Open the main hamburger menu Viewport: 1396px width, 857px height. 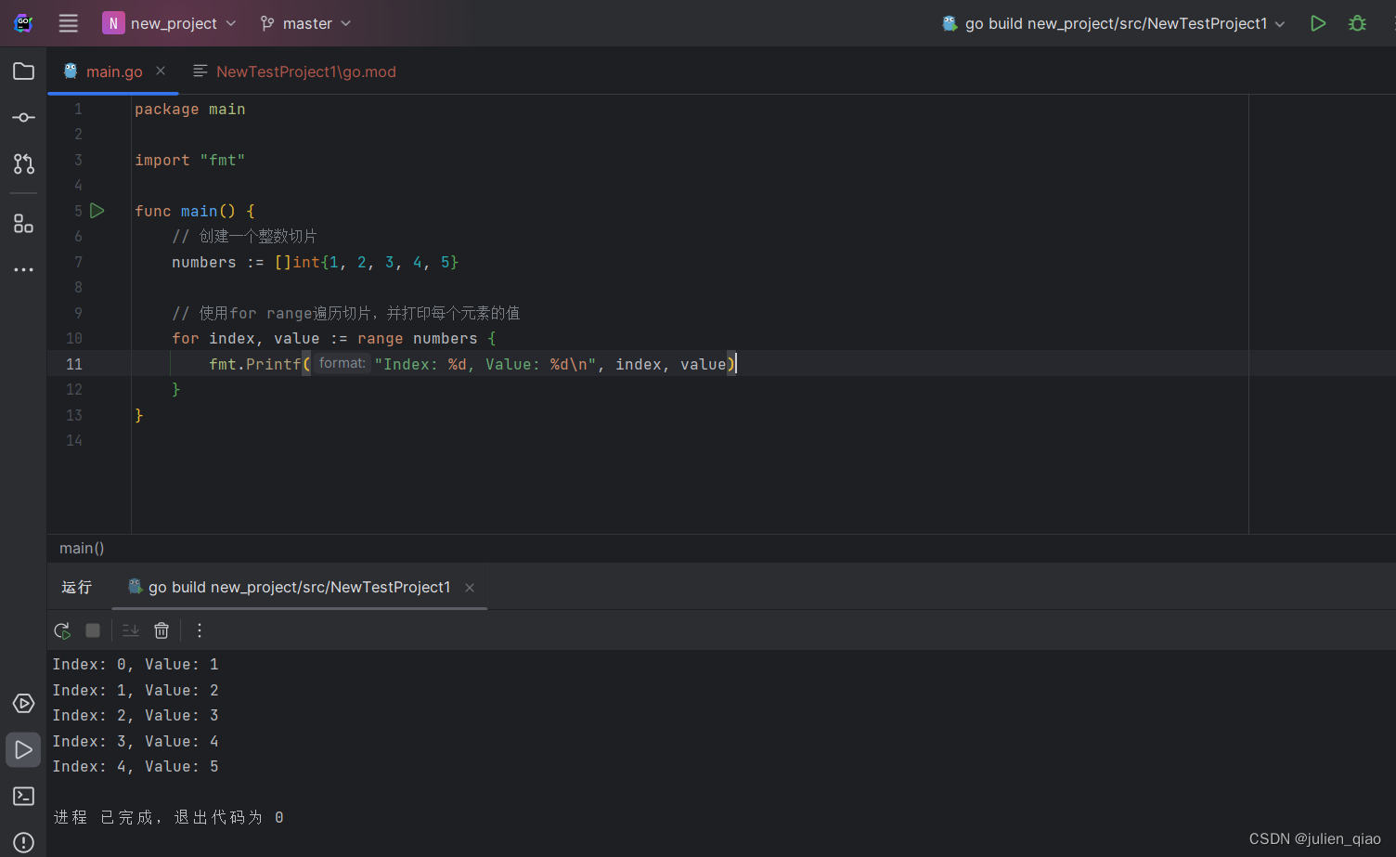pos(69,23)
